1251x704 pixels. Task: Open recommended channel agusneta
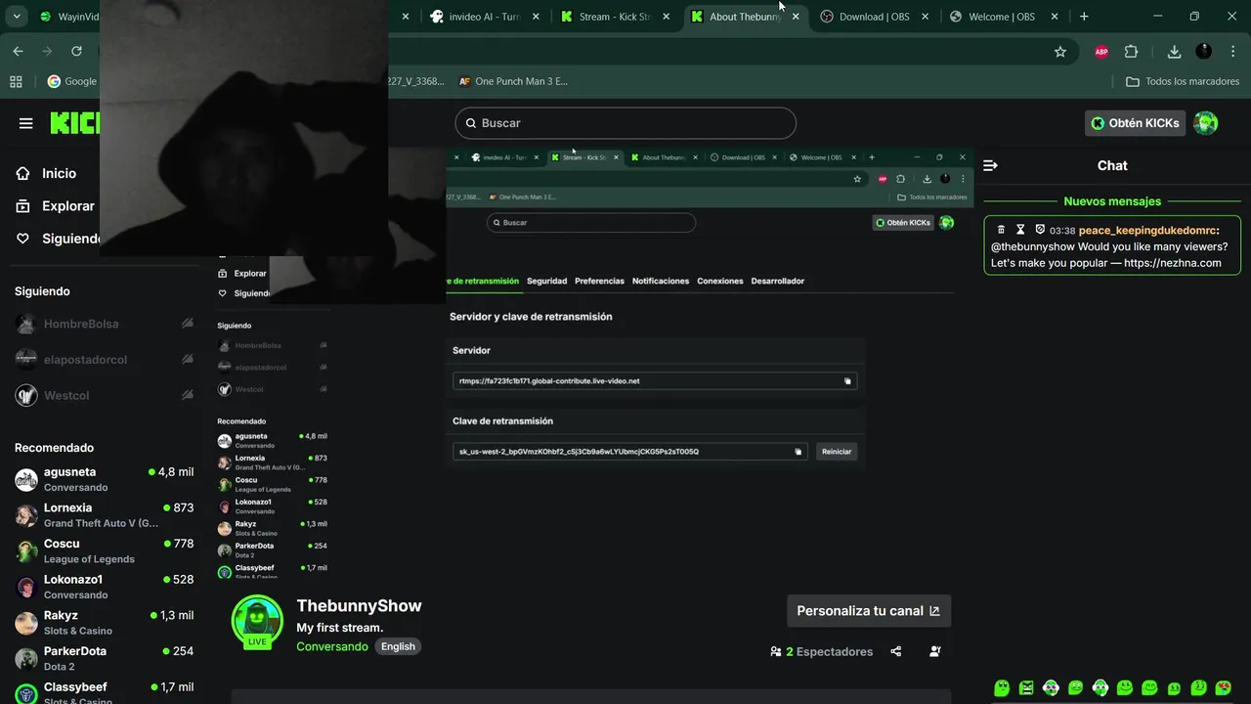[x=104, y=479]
